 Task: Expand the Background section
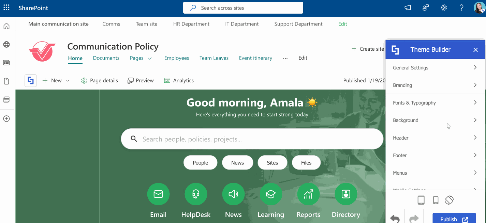pyautogui.click(x=435, y=120)
